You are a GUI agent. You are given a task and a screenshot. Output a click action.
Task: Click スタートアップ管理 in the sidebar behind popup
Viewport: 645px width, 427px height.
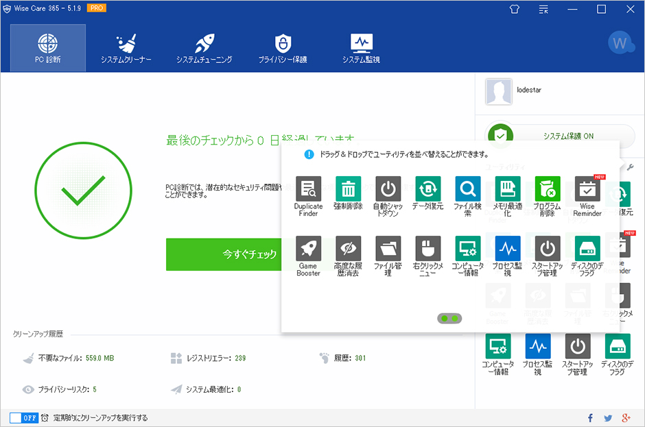pos(578,346)
